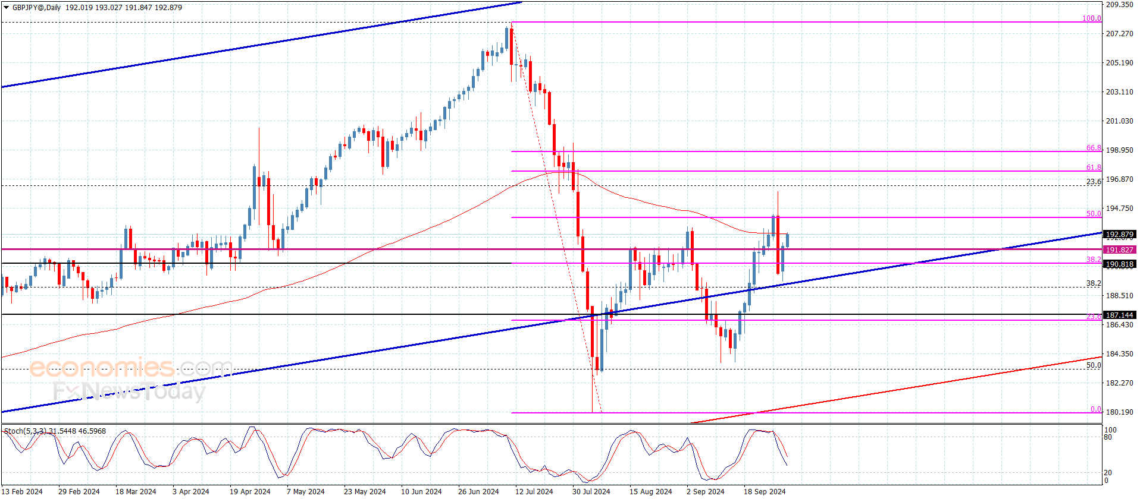1140x499 pixels.
Task: Click the 184.350 price scale label
Action: click(x=1119, y=354)
